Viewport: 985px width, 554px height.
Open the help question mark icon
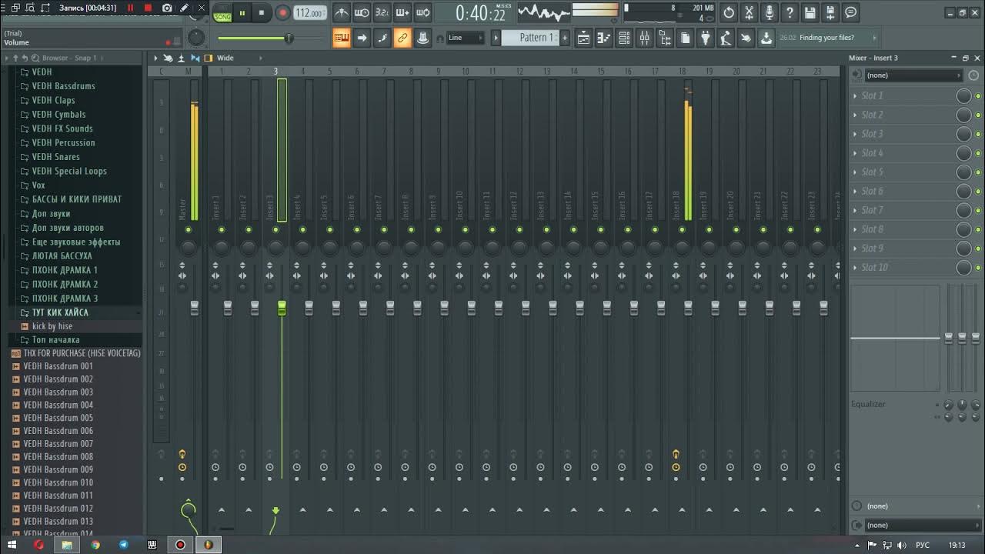point(790,12)
